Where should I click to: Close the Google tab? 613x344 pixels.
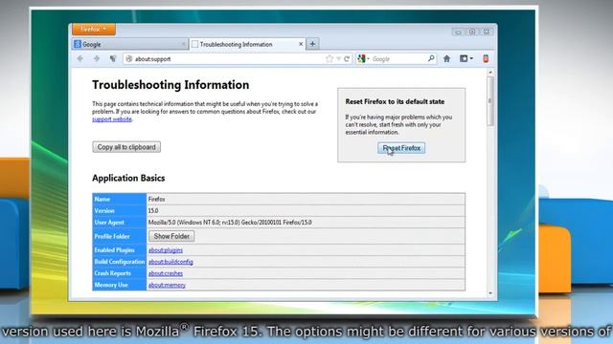point(183,44)
